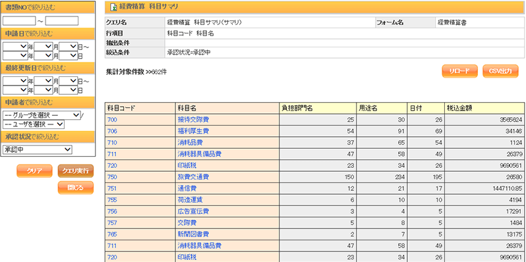The height and width of the screenshot is (262, 526).
Task: Click the amount 1124 in 消耗品費 row
Action: point(516,142)
